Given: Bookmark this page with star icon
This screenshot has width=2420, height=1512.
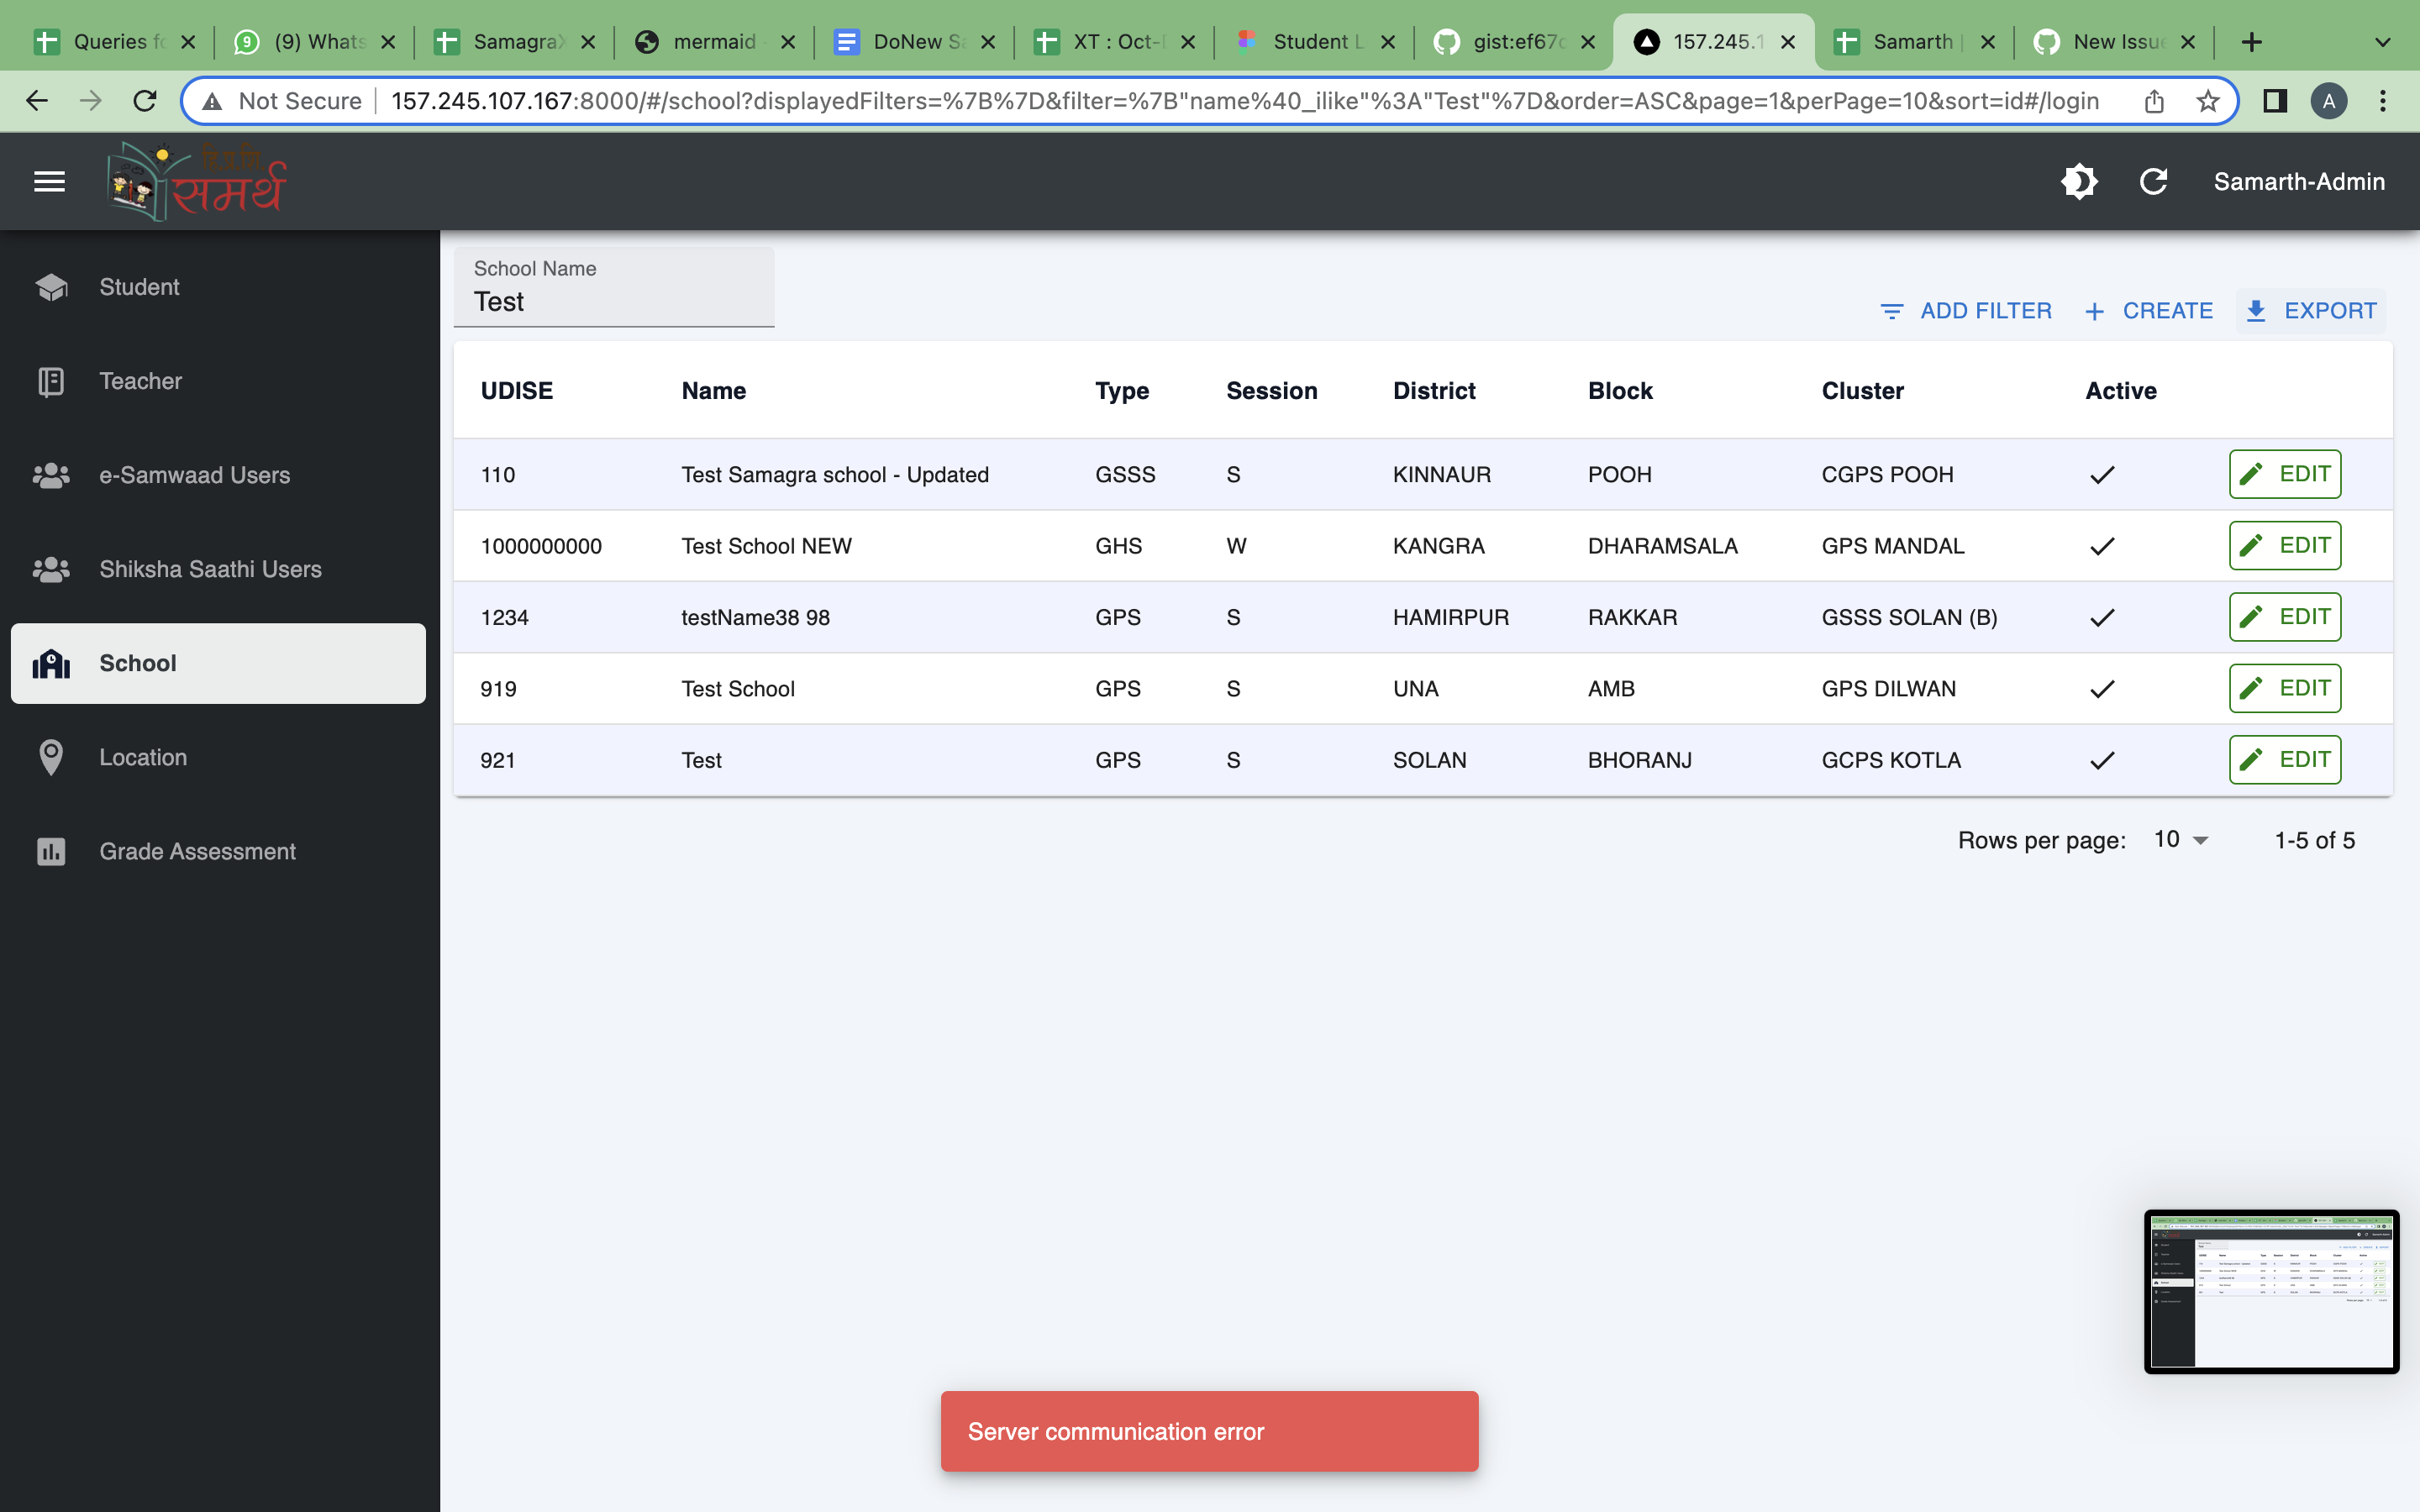Looking at the screenshot, I should (2208, 101).
